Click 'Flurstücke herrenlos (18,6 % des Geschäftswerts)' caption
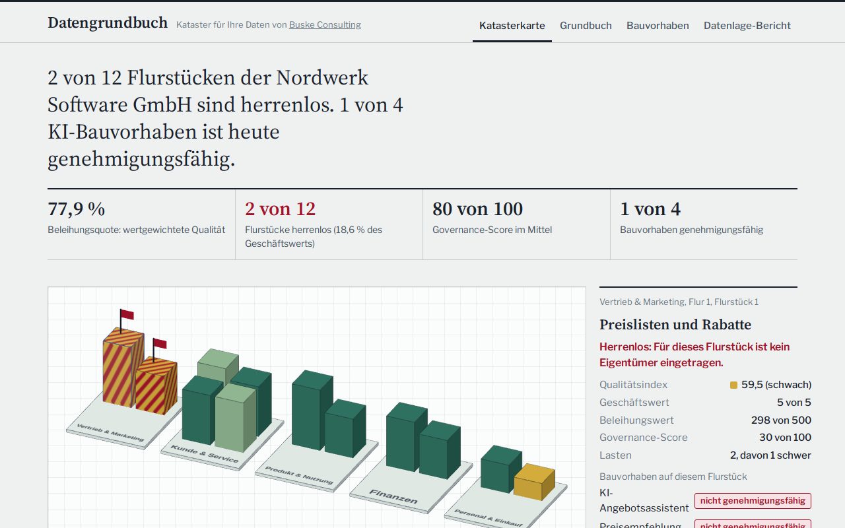The height and width of the screenshot is (528, 845). tap(314, 236)
